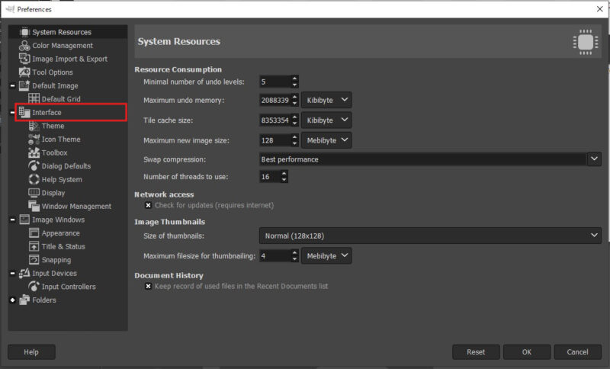Image resolution: width=610 pixels, height=369 pixels.
Task: Increase Number of threads to use
Action: pos(284,173)
